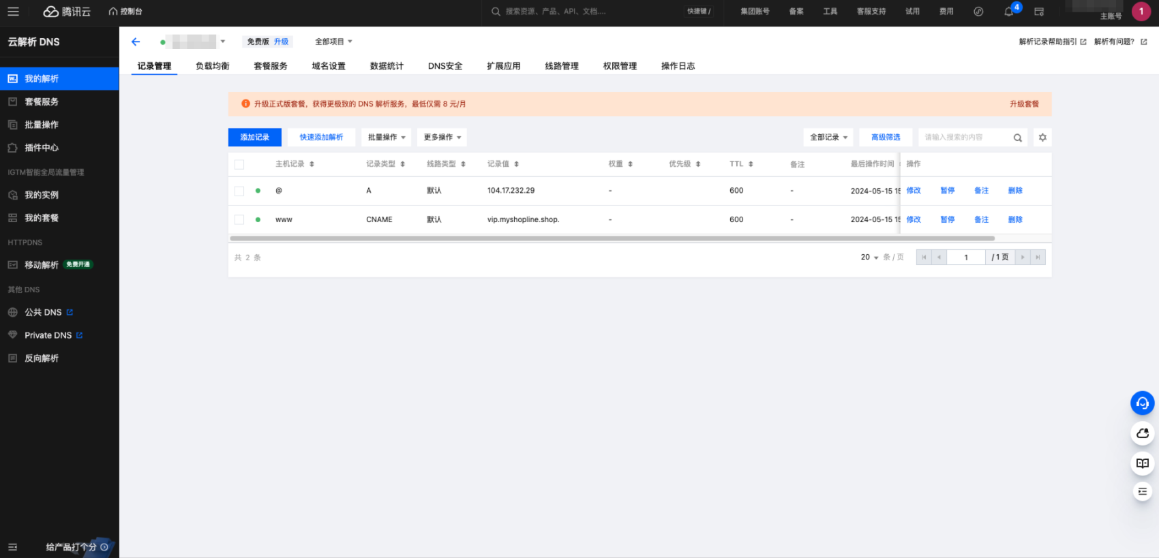The image size is (1159, 558).
Task: Open the notification bell icon
Action: point(1008,12)
